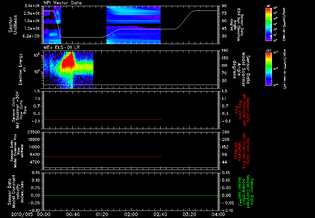Viewport: 315px width, 218px height.
Task: Click the red 'MU Scanner Init Raw Data' title
Action: (x=242, y=110)
